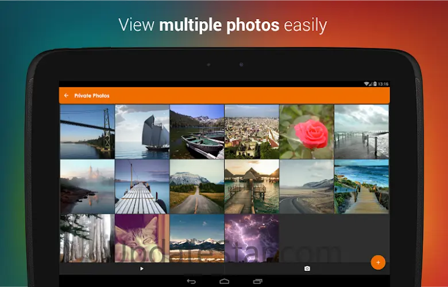View the boats on lake photo
This screenshot has height=287, width=448.
click(x=197, y=131)
